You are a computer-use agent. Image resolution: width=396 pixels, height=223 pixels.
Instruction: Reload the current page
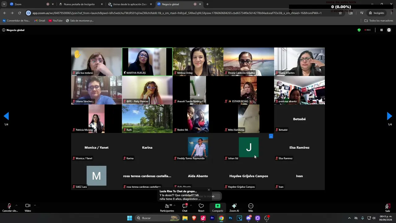19,13
